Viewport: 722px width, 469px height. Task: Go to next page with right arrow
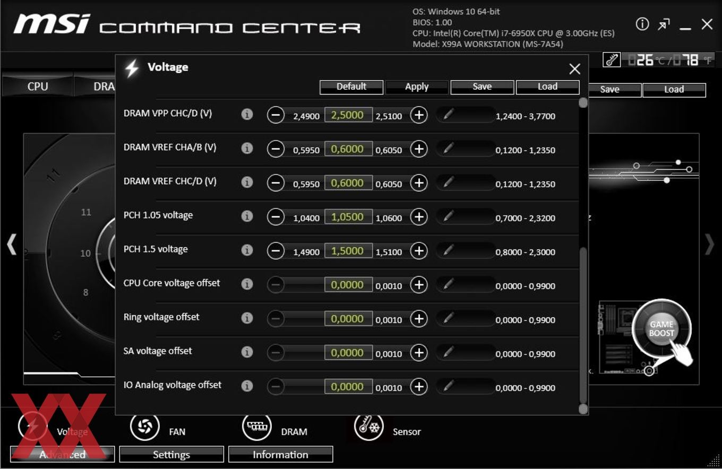(x=709, y=245)
